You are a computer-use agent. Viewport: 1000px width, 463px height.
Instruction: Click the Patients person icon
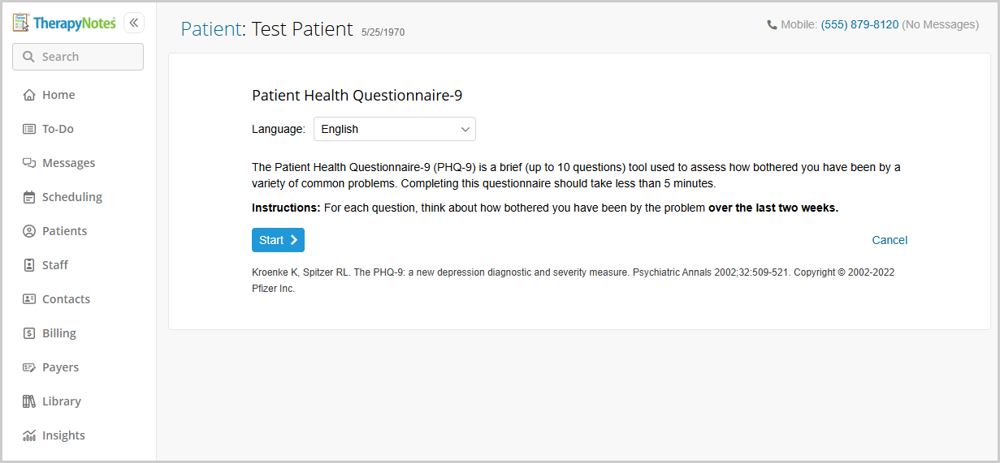(x=29, y=231)
